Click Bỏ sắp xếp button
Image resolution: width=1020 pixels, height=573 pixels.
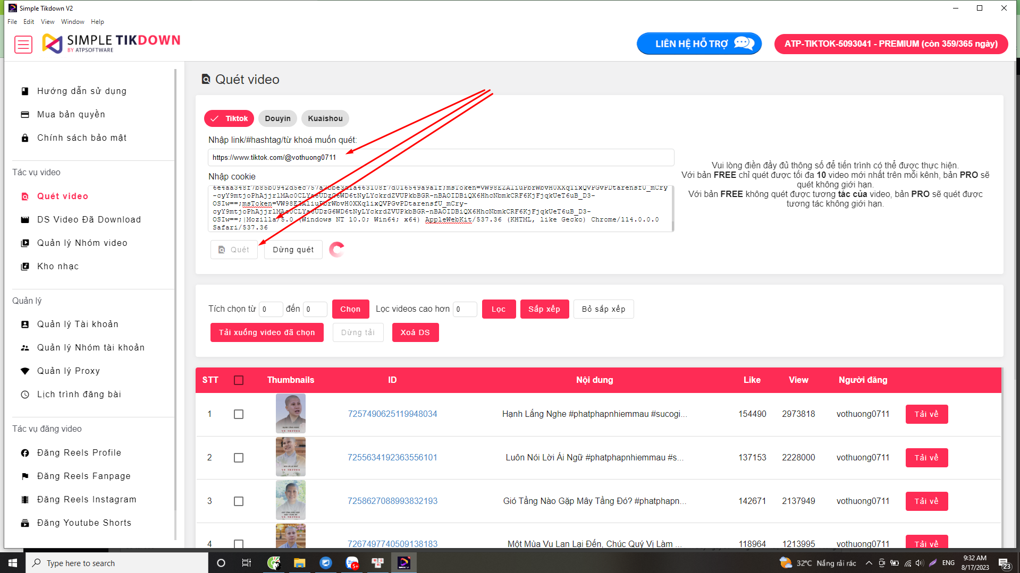coord(604,309)
